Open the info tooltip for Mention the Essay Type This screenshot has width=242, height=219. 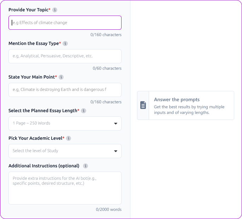pos(65,44)
